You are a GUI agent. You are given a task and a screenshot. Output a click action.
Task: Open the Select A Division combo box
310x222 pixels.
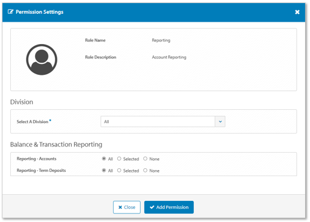point(163,121)
